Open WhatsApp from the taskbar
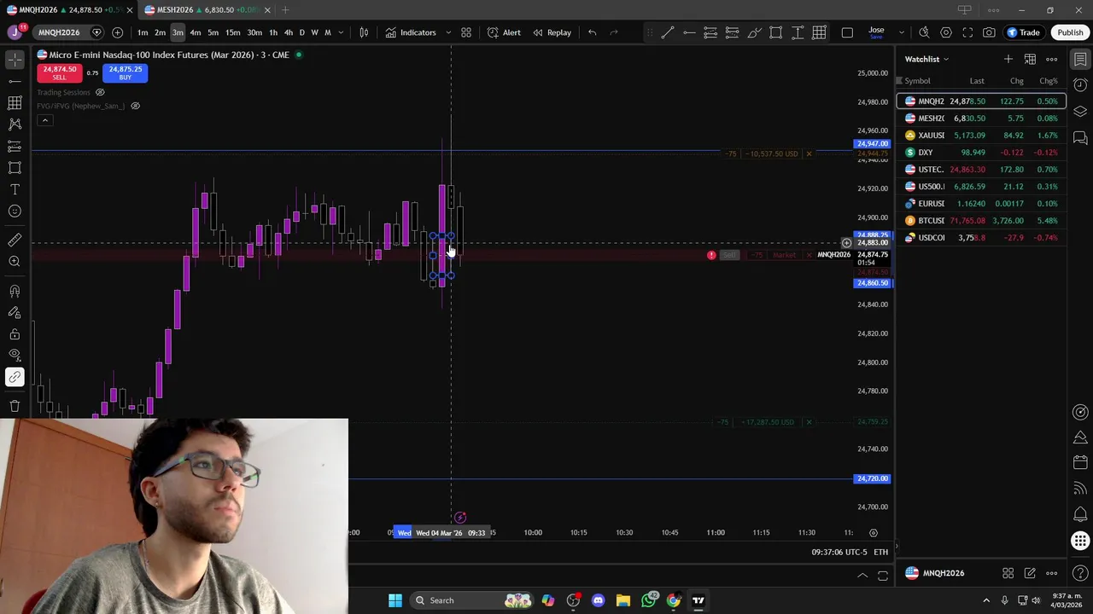This screenshot has width=1093, height=614. coord(649,600)
